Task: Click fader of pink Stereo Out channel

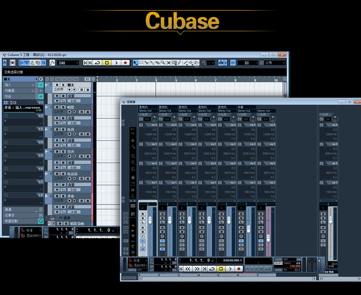Action: (268, 238)
